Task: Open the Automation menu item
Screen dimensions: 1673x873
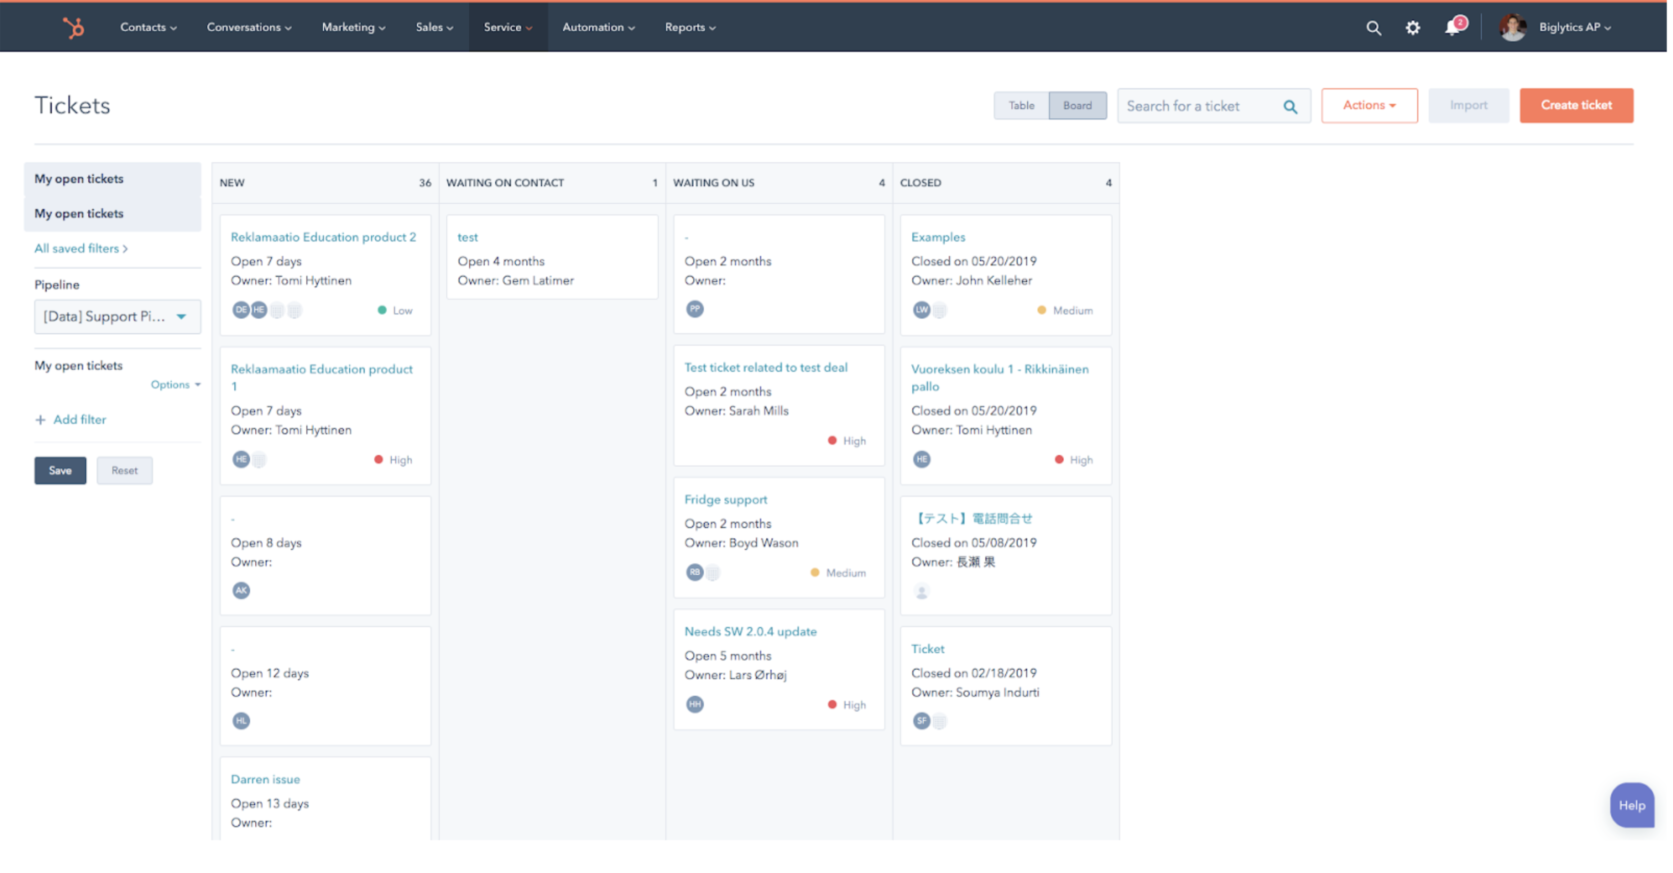Action: [x=597, y=26]
